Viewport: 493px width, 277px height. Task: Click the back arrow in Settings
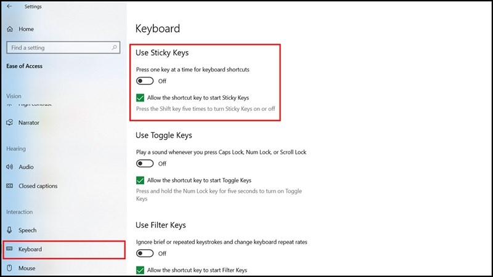tap(9, 7)
